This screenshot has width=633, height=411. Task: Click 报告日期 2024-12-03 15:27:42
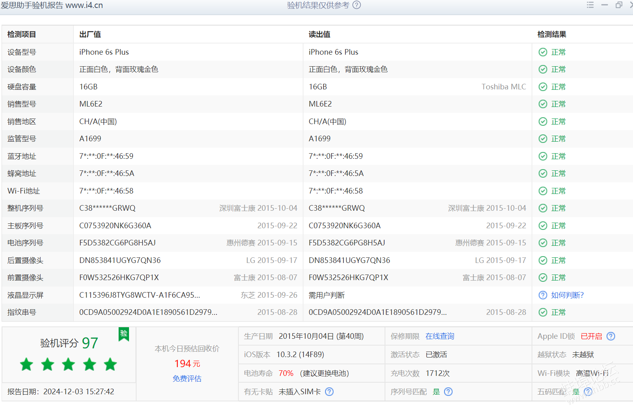tap(61, 392)
